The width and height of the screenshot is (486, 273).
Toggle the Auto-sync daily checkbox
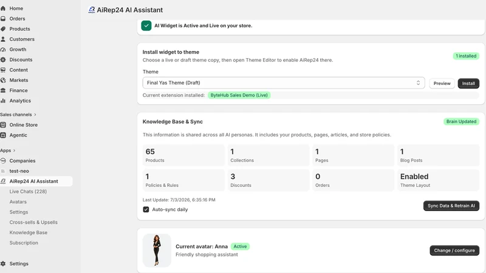pos(146,209)
